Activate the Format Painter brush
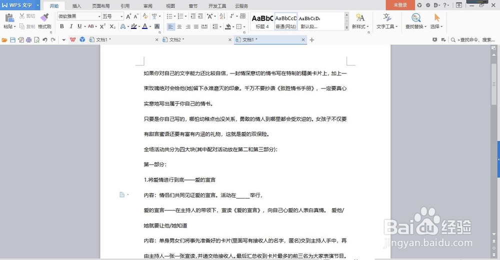 coord(44,17)
